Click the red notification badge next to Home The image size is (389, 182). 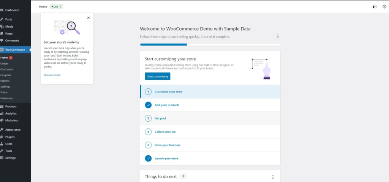tap(11, 58)
